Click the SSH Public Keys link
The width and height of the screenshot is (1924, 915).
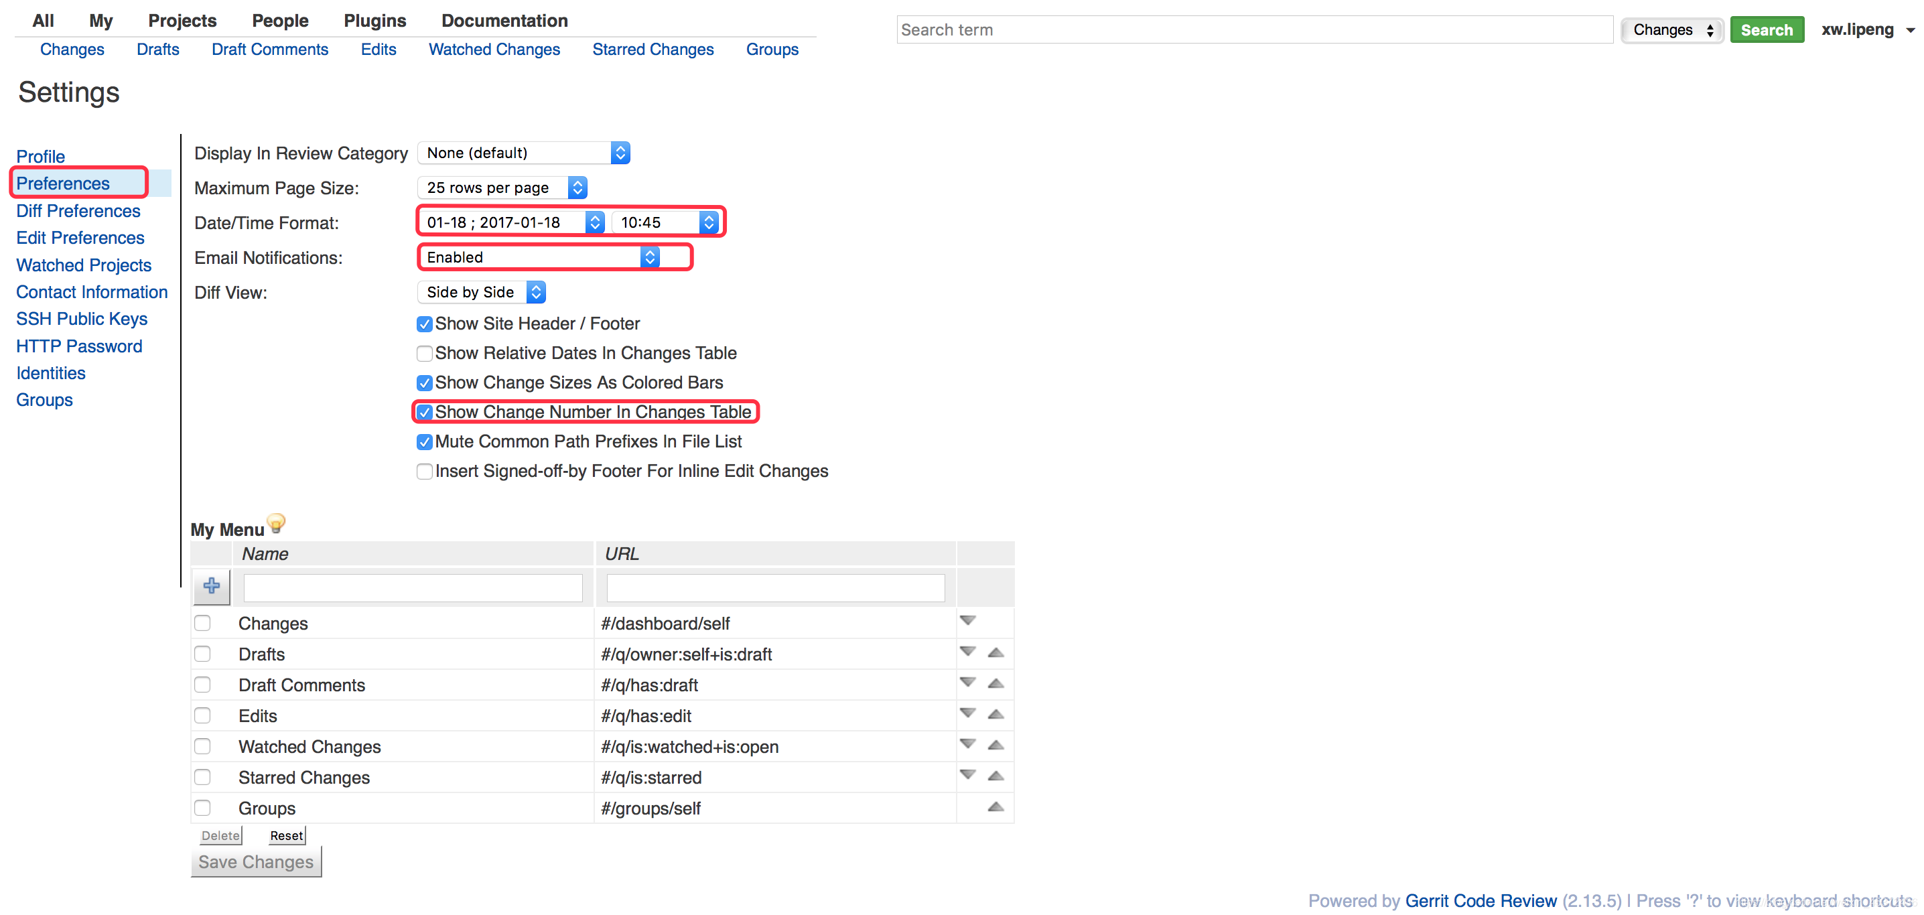pyautogui.click(x=80, y=319)
